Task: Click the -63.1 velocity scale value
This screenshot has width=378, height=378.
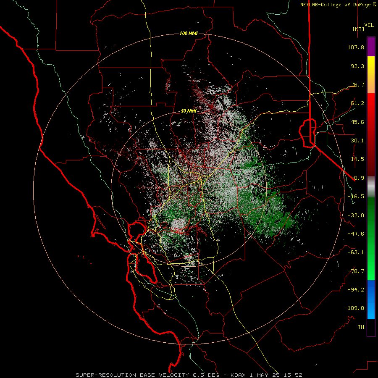Action: [356, 252]
